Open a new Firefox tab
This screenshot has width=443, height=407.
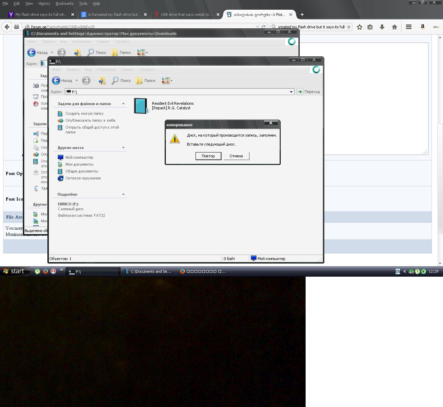[302, 15]
